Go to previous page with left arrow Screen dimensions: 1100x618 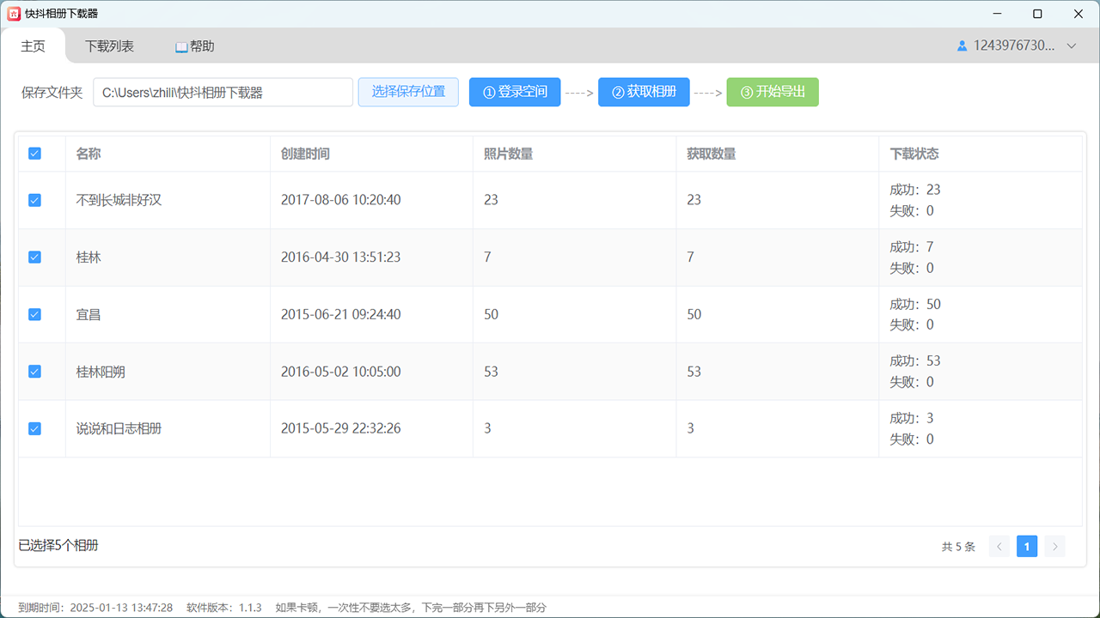coord(999,547)
